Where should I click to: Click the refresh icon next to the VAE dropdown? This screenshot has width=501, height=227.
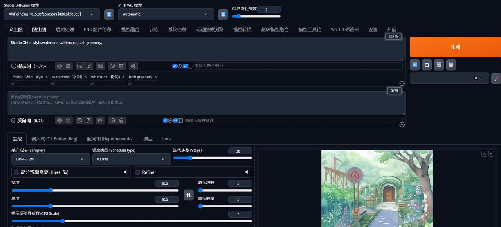(223, 14)
